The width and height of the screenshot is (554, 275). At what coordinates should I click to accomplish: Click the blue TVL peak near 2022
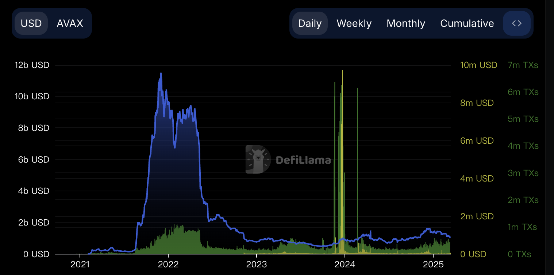click(x=161, y=74)
